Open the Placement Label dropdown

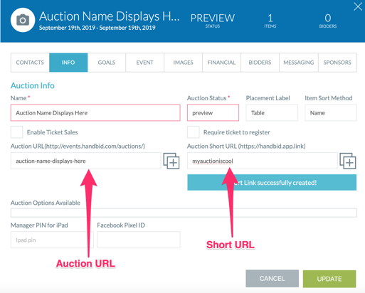[x=272, y=113]
